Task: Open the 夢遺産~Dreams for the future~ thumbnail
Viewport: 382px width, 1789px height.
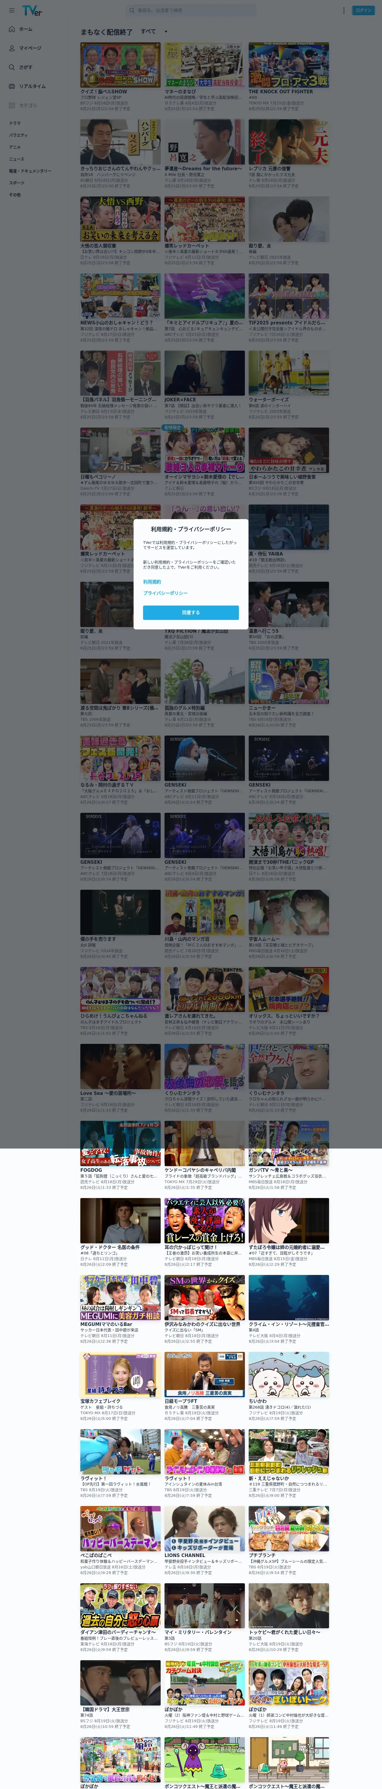Action: (x=204, y=142)
